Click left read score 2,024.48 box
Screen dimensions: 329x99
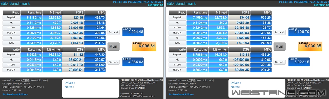pyautogui.click(x=133, y=32)
